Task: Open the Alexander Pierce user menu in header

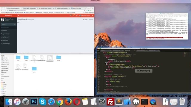Action: (x=85, y=15)
